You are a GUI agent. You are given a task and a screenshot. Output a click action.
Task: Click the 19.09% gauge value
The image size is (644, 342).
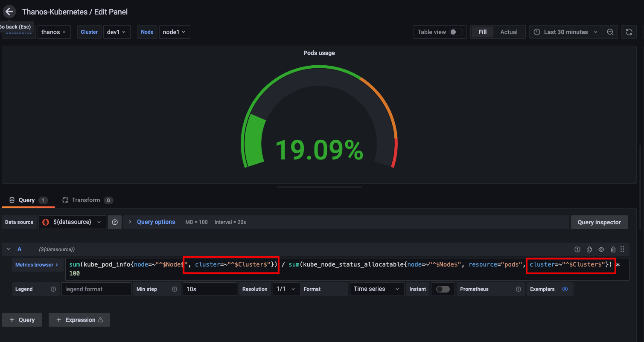coord(319,150)
